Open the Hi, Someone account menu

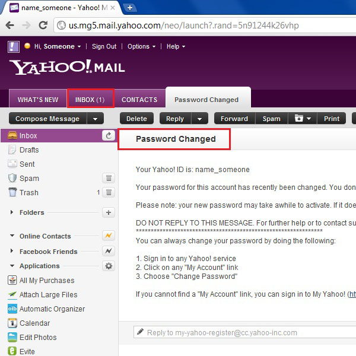(x=58, y=46)
